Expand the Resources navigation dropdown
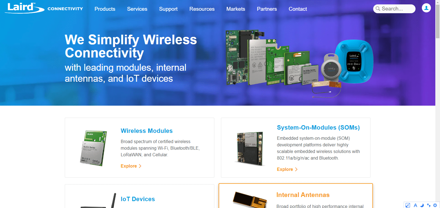This screenshot has width=440, height=208. [x=202, y=9]
